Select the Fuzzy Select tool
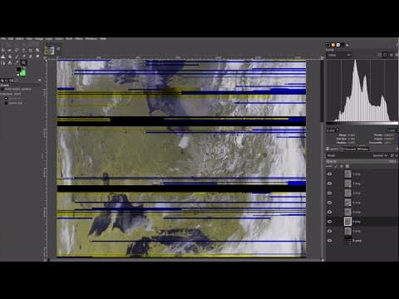This screenshot has width=399, height=299. [x=23, y=51]
